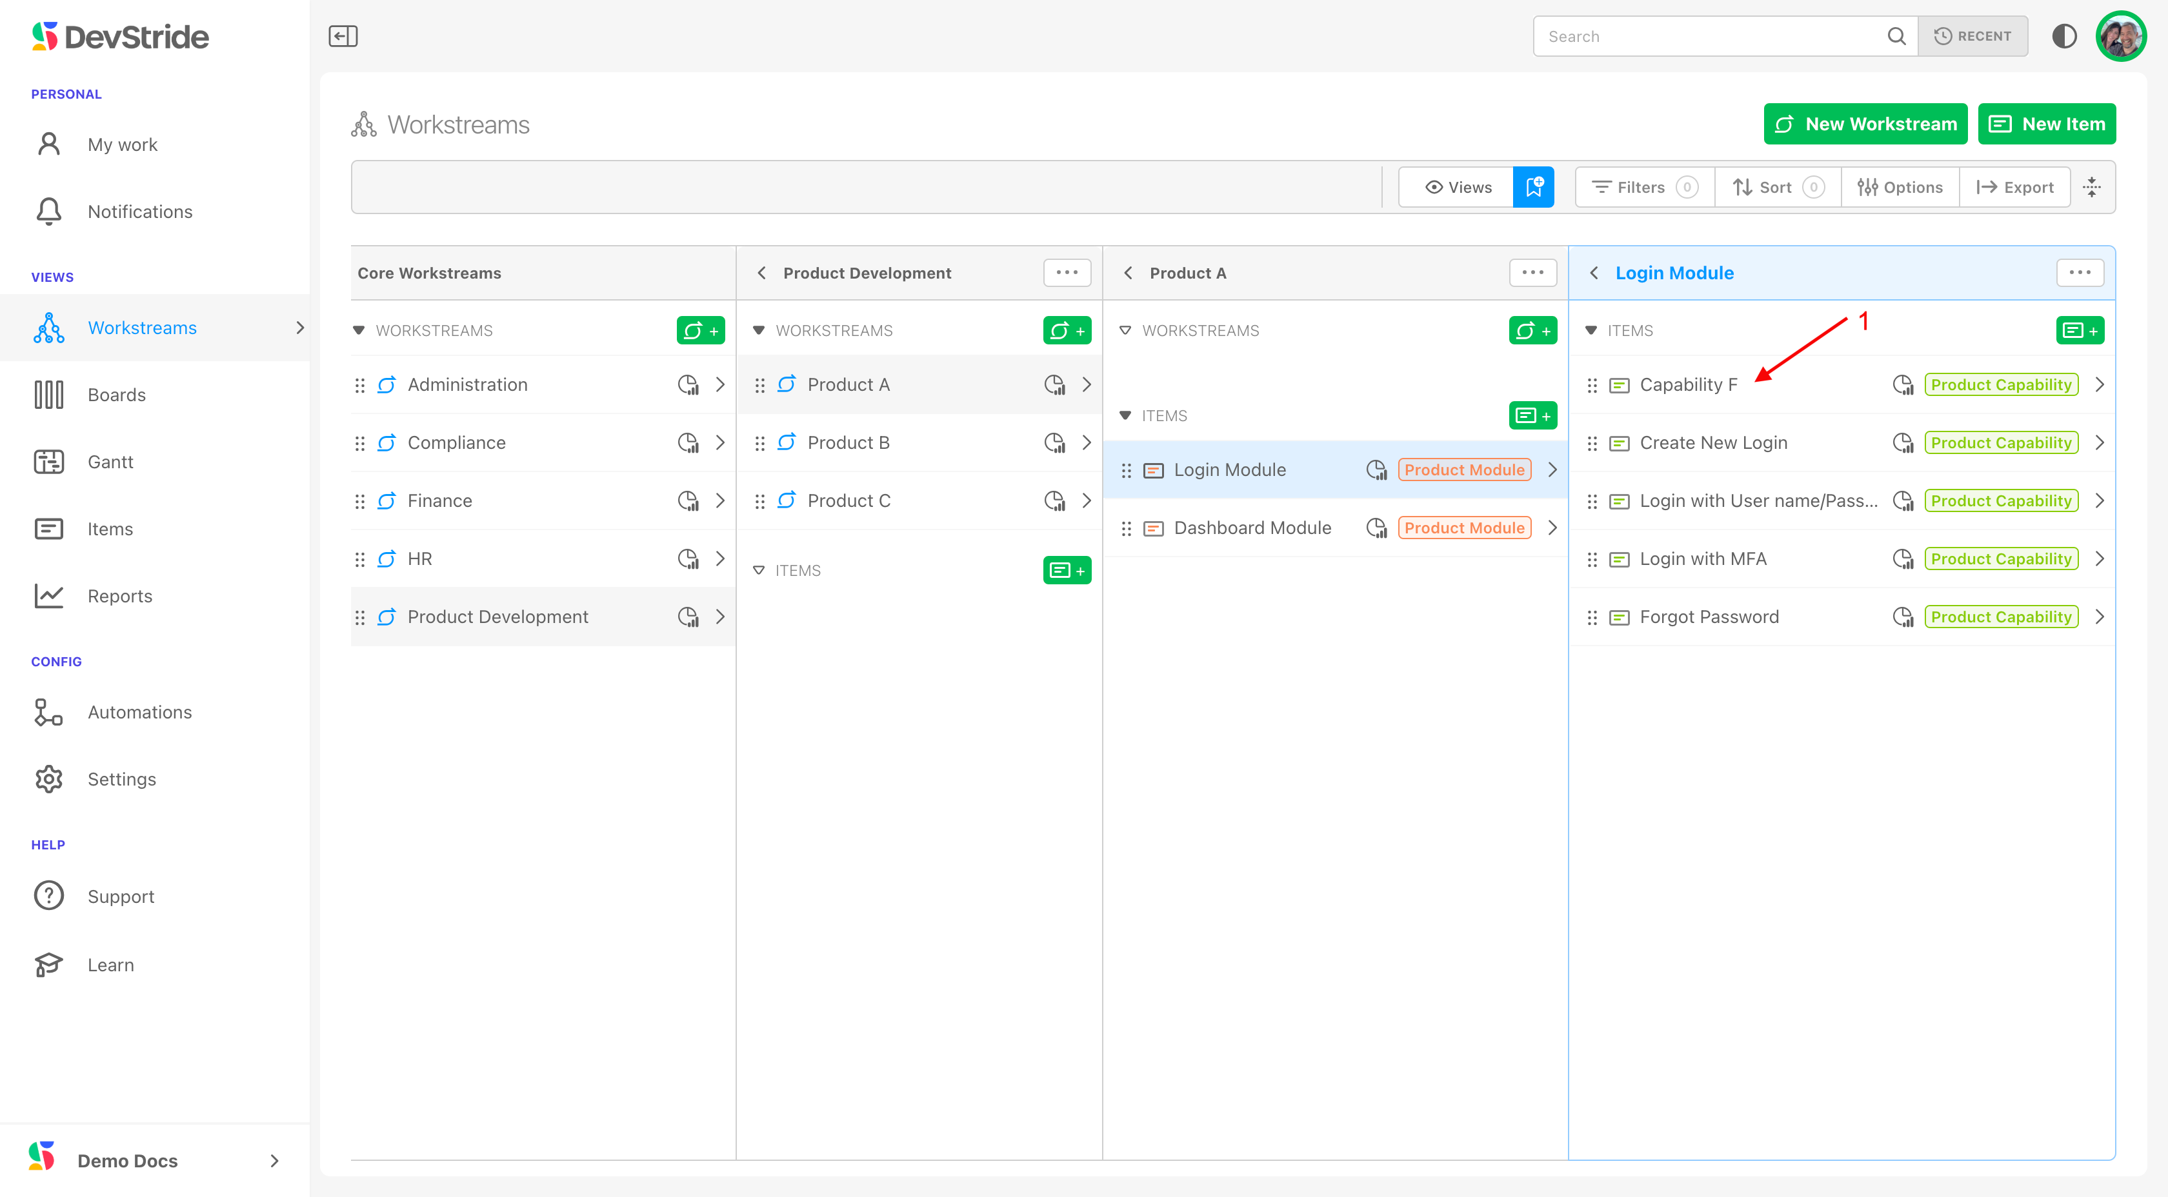The image size is (2168, 1197).
Task: Collapse the ITEMS section in Login Module
Action: coord(1591,331)
